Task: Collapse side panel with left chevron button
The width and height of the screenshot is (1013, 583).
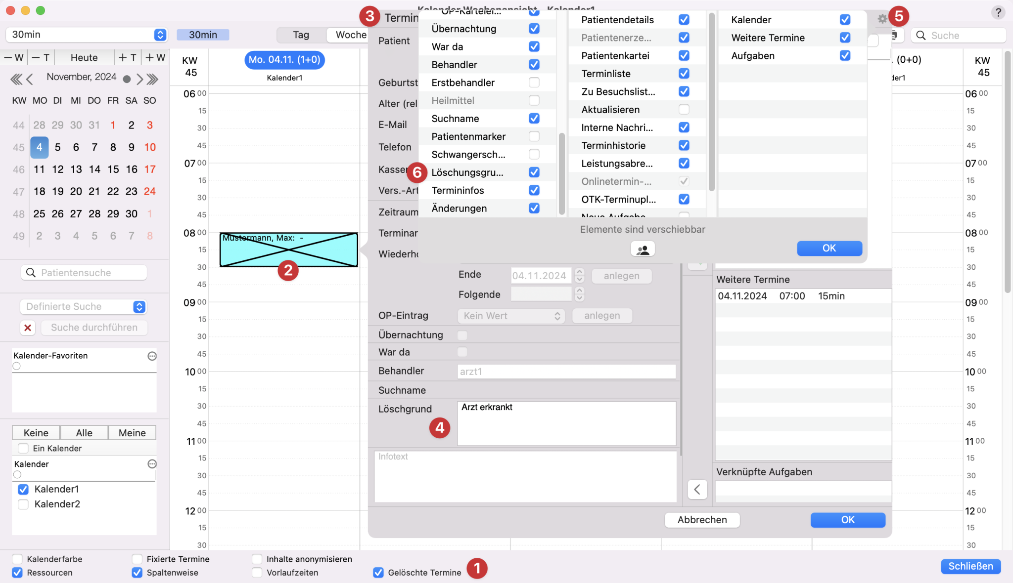Action: coord(697,490)
